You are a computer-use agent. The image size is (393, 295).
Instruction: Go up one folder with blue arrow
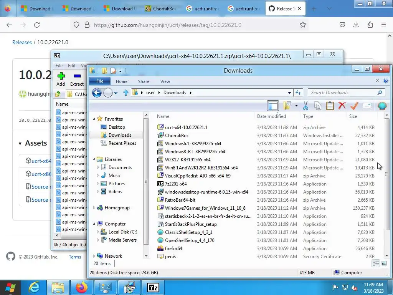pos(126,93)
